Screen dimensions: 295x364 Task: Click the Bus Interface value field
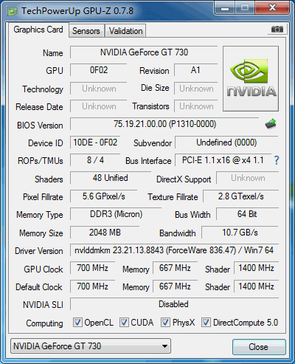point(223,160)
